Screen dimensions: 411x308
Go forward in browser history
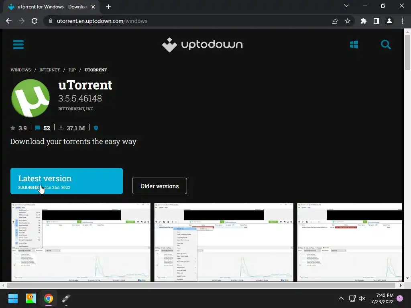pyautogui.click(x=22, y=21)
